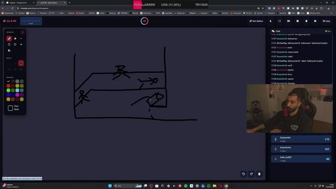The height and width of the screenshot is (189, 336).
Task: Bookmark this page star icon
Action: coord(263,8)
